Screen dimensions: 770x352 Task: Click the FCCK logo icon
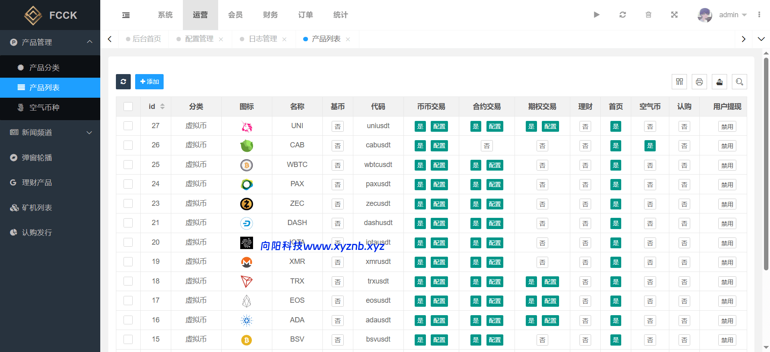(33, 15)
